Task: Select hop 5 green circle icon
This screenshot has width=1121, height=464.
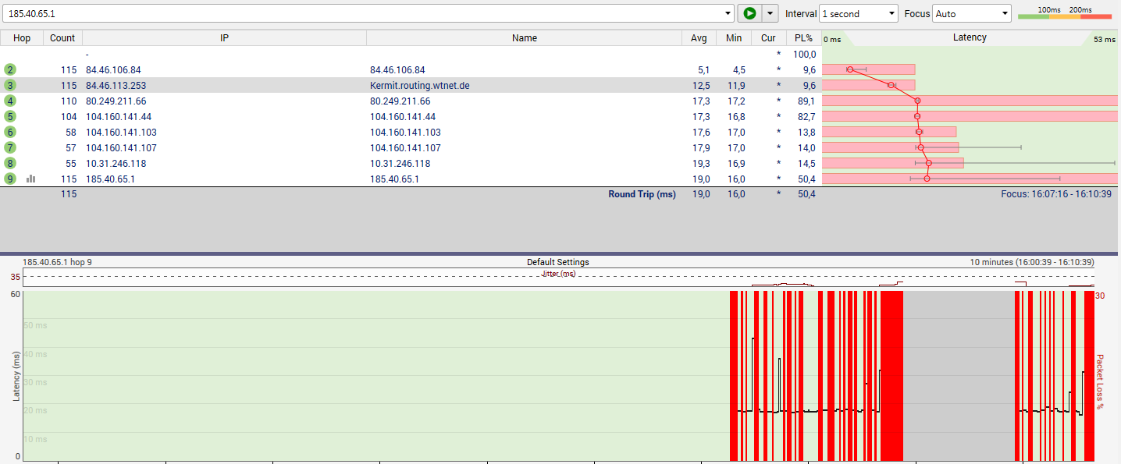Action: pyautogui.click(x=9, y=116)
